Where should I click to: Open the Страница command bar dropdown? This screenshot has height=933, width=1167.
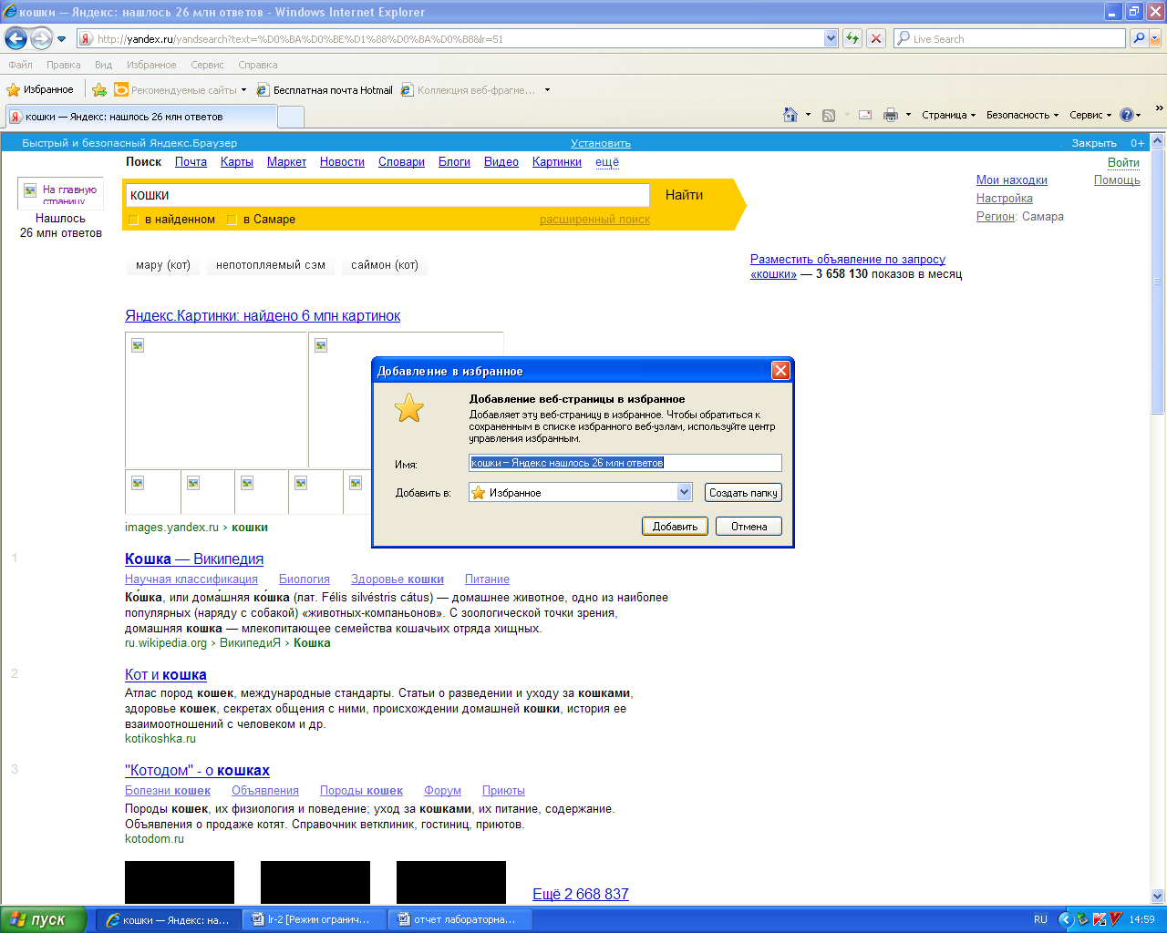pyautogui.click(x=948, y=115)
